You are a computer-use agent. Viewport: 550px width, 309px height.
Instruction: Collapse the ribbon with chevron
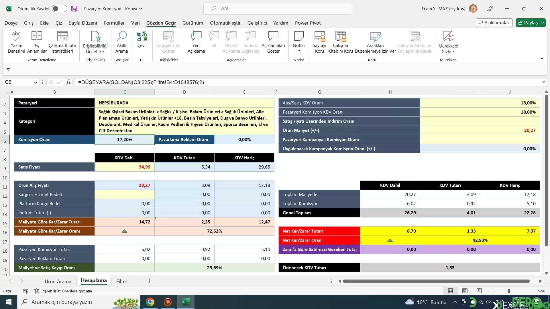(x=542, y=58)
